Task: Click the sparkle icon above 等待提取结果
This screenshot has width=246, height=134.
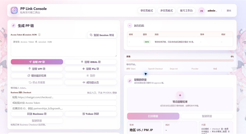Action: click(x=180, y=95)
